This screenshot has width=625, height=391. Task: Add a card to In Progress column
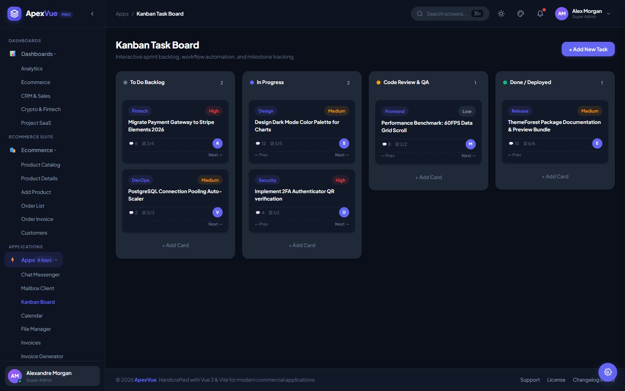pos(302,245)
